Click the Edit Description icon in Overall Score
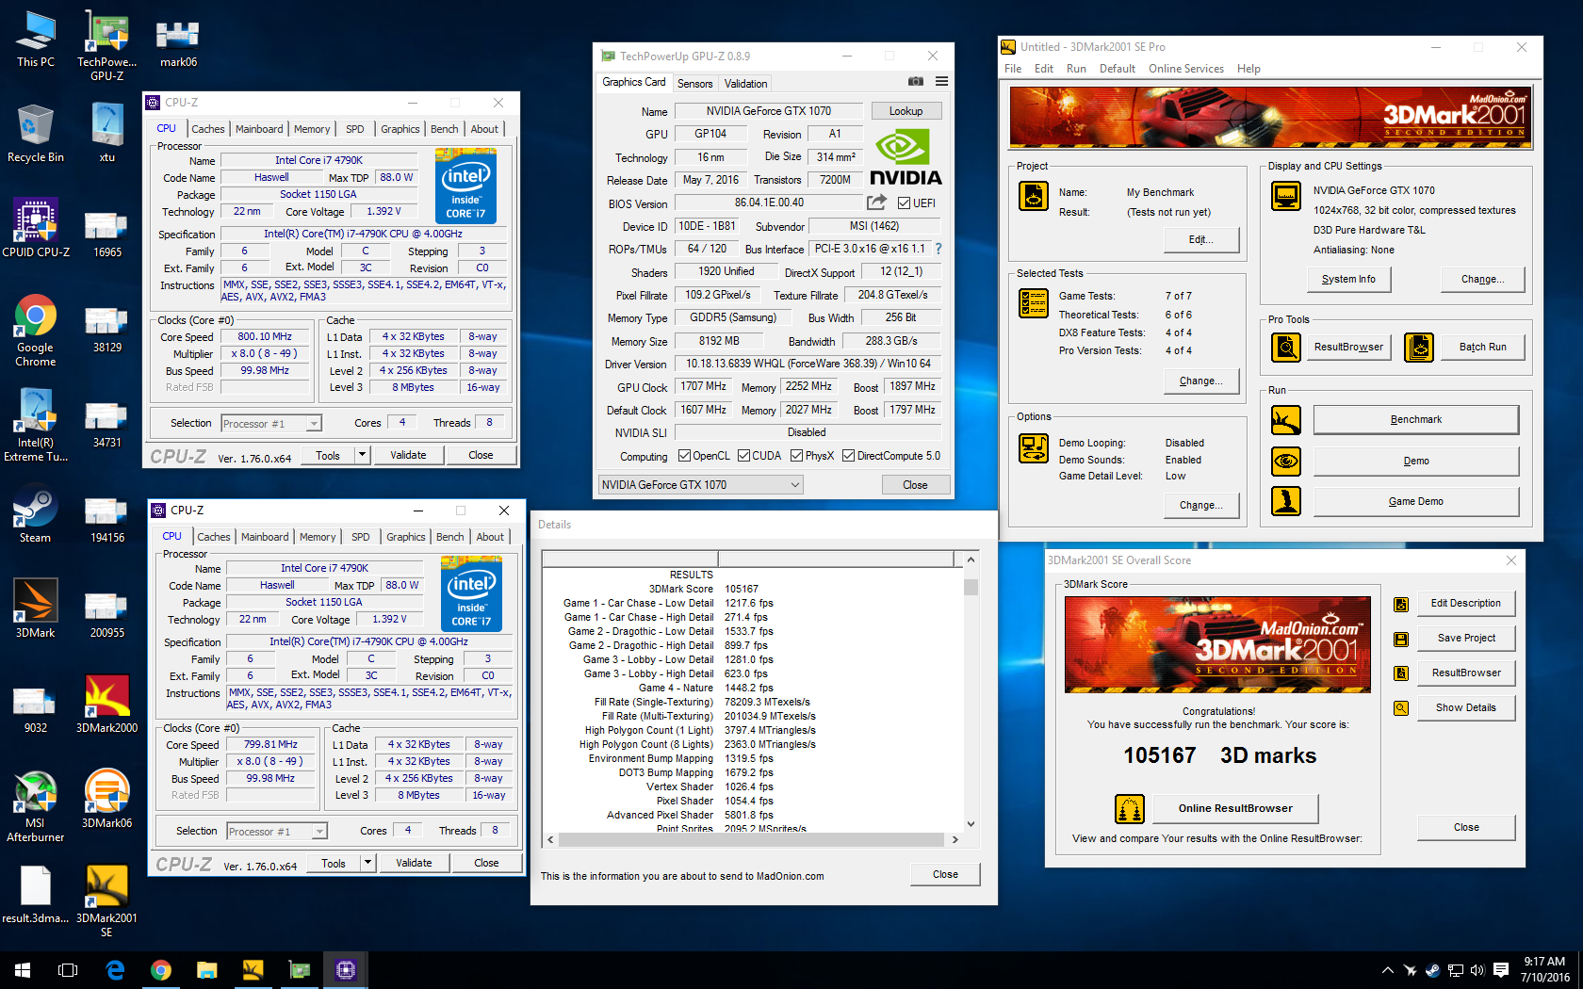Screen dimensions: 1583x989 tap(1401, 604)
